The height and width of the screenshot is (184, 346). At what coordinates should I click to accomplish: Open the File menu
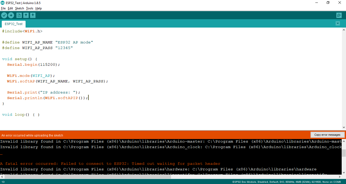coord(3,8)
